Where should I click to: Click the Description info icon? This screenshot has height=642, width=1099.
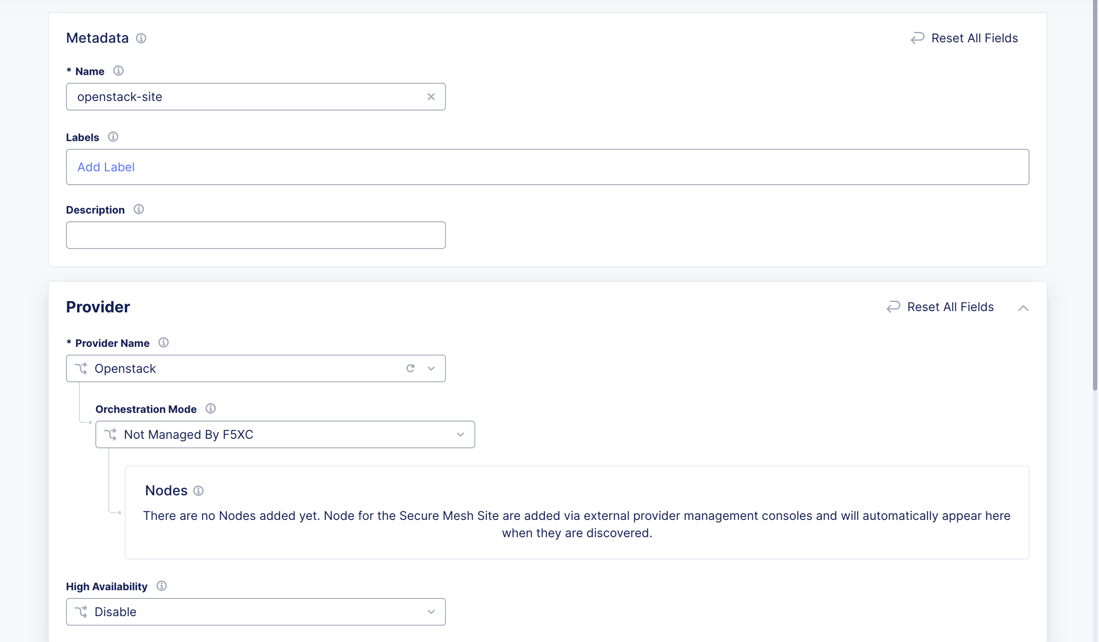point(139,210)
